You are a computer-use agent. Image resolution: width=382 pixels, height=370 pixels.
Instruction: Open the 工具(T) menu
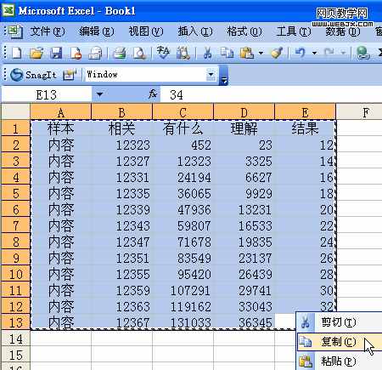coord(294,31)
